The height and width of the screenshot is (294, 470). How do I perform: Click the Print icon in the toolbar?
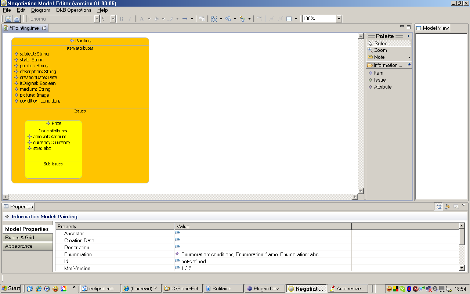point(17,19)
